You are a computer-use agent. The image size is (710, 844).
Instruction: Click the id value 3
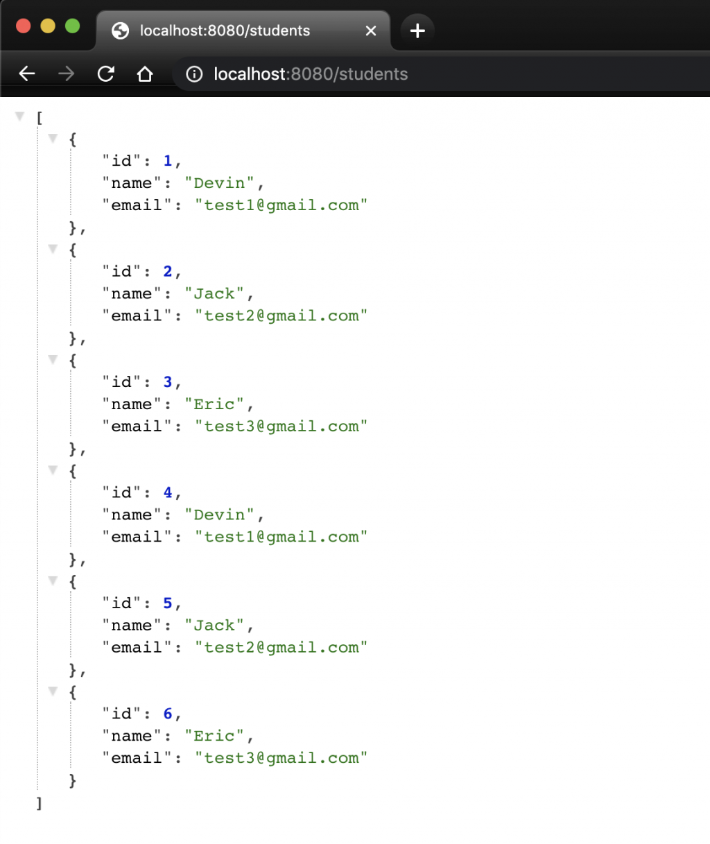(168, 382)
